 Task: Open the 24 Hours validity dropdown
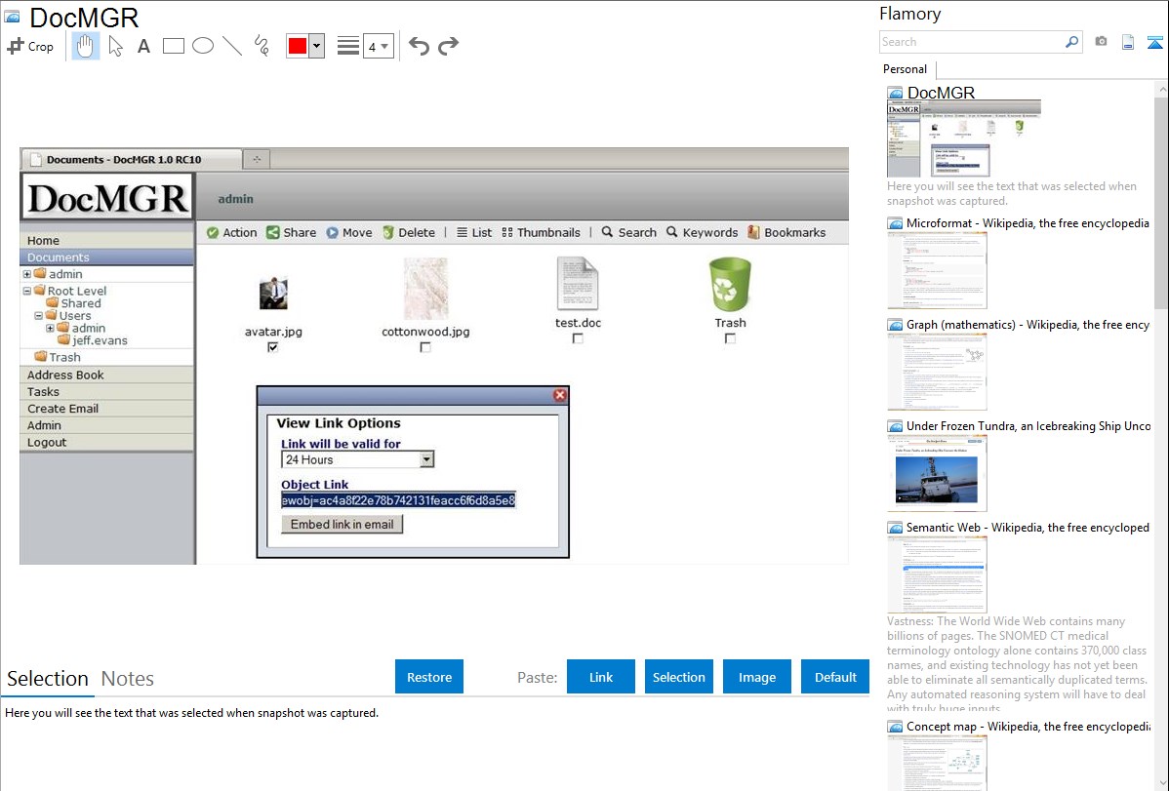[426, 459]
